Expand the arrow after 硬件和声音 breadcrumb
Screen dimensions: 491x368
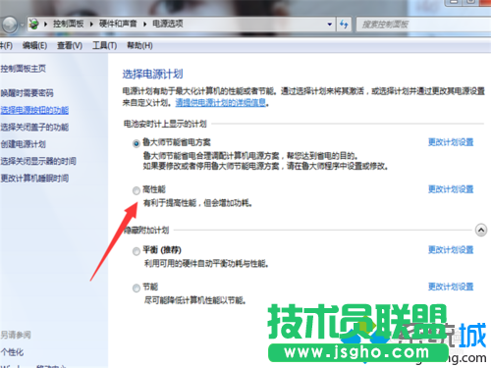(144, 24)
